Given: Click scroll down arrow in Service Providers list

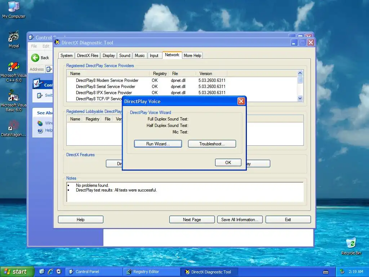Looking at the screenshot, I should 300,98.
